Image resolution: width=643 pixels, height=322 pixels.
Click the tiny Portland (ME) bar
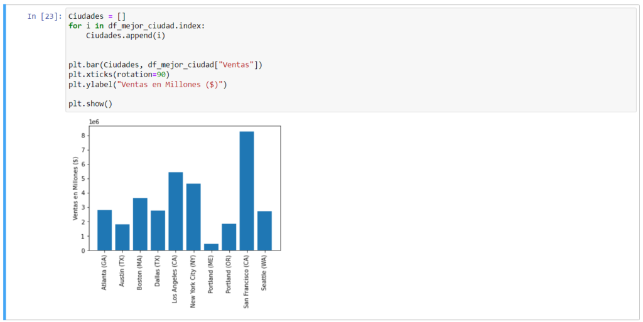211,247
